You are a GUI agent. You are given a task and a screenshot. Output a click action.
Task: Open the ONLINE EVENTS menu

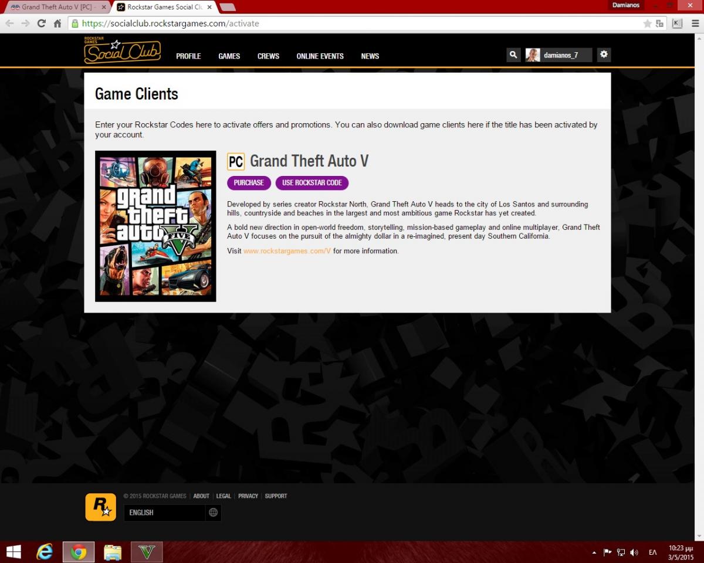(x=320, y=56)
